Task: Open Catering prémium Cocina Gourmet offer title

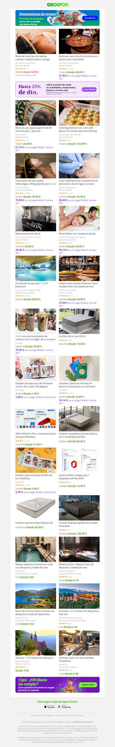Action: coord(78,129)
